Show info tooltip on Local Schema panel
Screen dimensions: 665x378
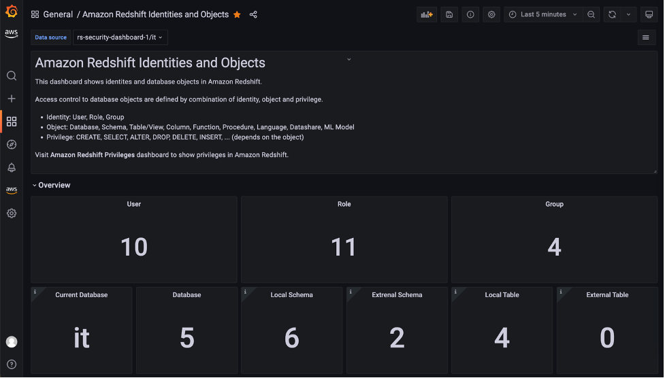245,292
